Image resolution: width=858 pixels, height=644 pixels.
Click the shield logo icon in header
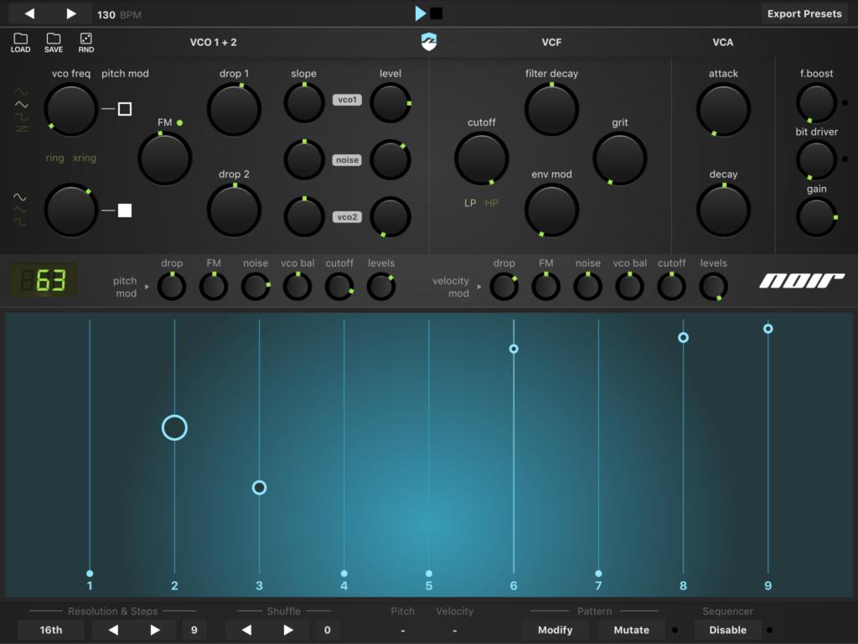[429, 42]
